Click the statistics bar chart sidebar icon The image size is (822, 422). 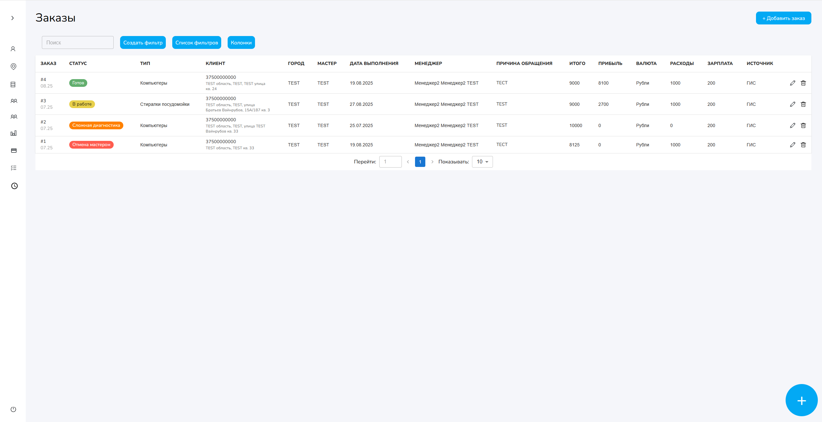coord(13,133)
